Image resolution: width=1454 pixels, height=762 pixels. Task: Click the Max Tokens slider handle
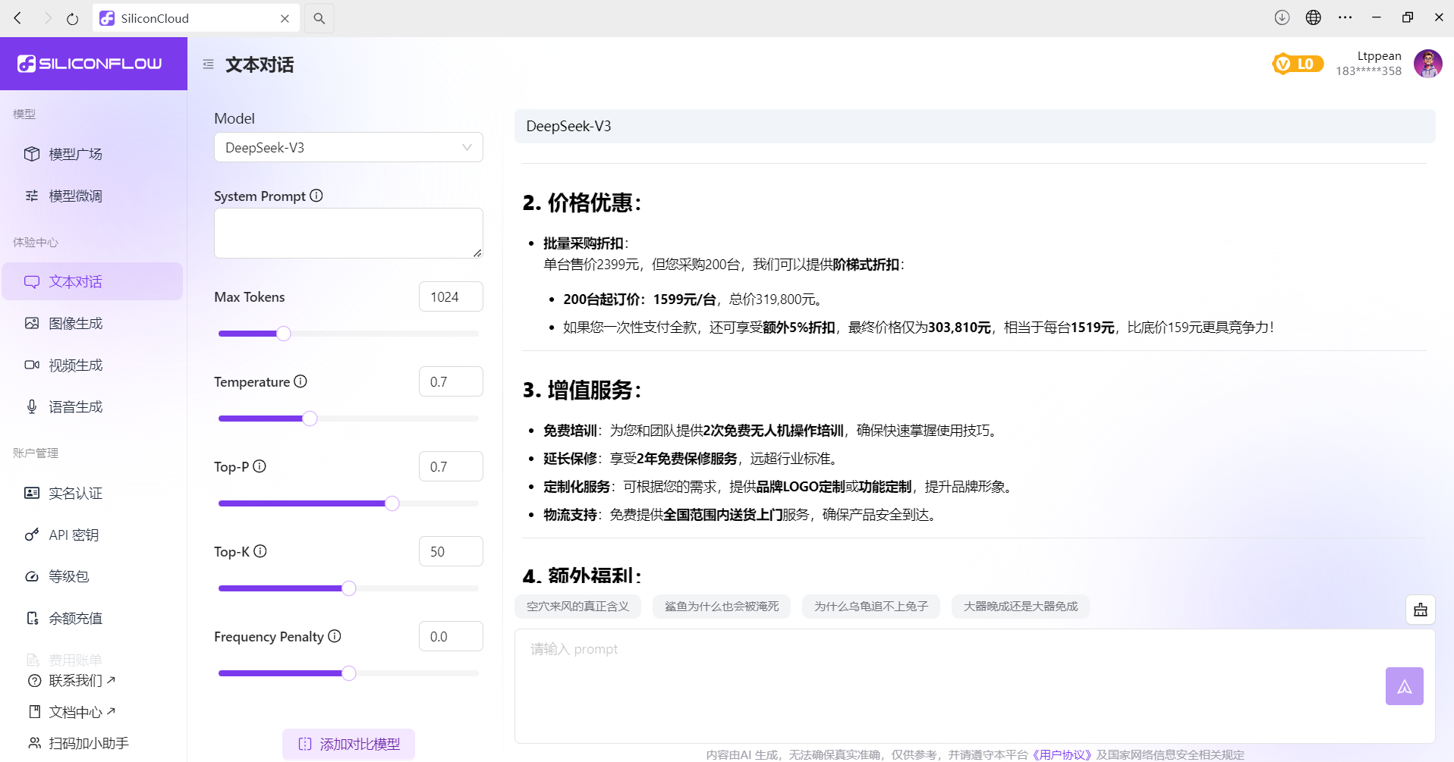[284, 334]
